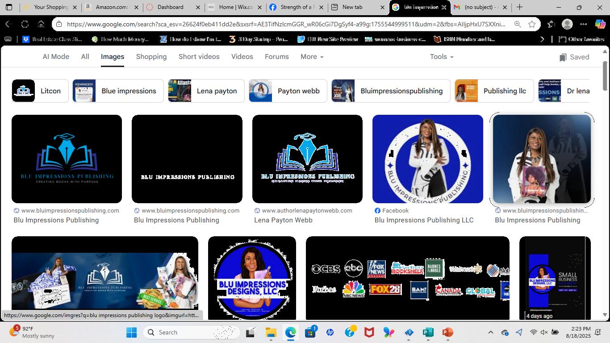Open Blu Impressions Publishing LLC Facebook link
The width and height of the screenshot is (610, 343).
coord(424,220)
